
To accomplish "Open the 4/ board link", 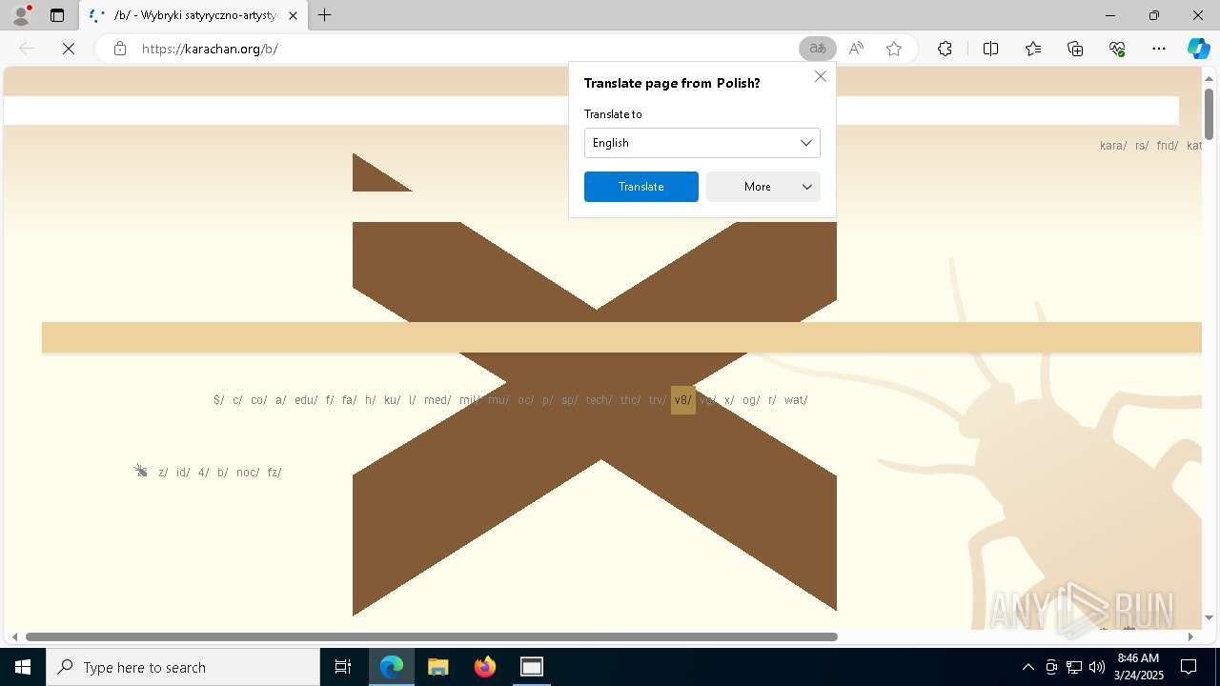I will coord(203,473).
